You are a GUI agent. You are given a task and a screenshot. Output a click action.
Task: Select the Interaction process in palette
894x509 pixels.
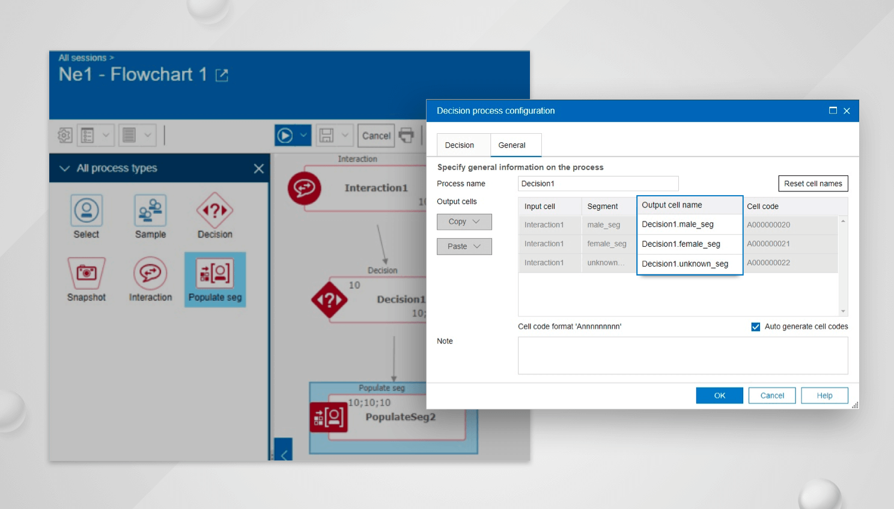pos(150,274)
